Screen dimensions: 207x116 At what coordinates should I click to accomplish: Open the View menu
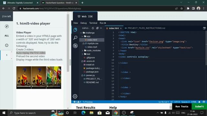pyautogui.click(x=75, y=23)
